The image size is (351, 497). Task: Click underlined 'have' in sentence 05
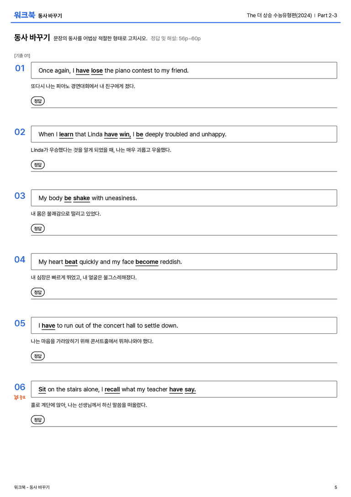(x=48, y=326)
